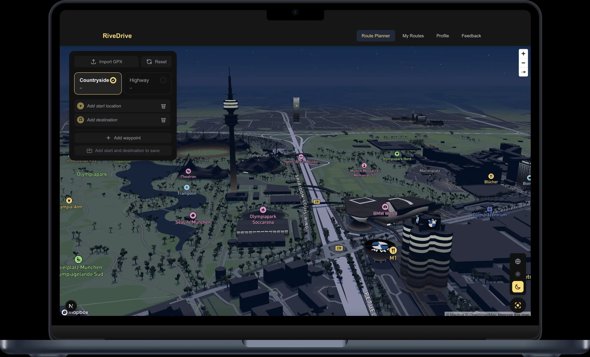This screenshot has width=590, height=357.
Task: Click the Olympia-Alm beer marker
Action: click(69, 200)
